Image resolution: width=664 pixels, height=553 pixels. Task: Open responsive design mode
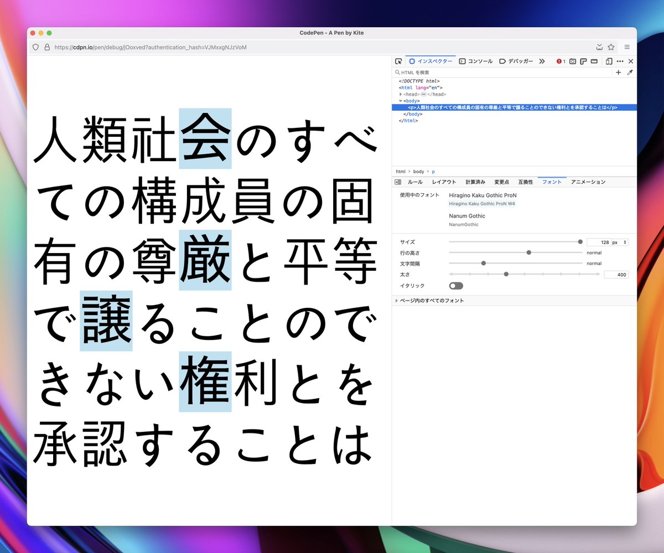[x=609, y=61]
